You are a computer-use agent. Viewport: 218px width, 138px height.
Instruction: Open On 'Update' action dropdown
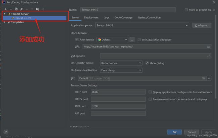(x=121, y=63)
